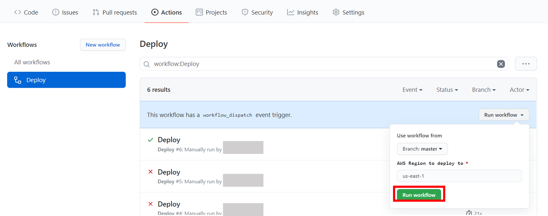The width and height of the screenshot is (548, 216).
Task: Click the red failure icon on Deploy #5
Action: point(150,171)
